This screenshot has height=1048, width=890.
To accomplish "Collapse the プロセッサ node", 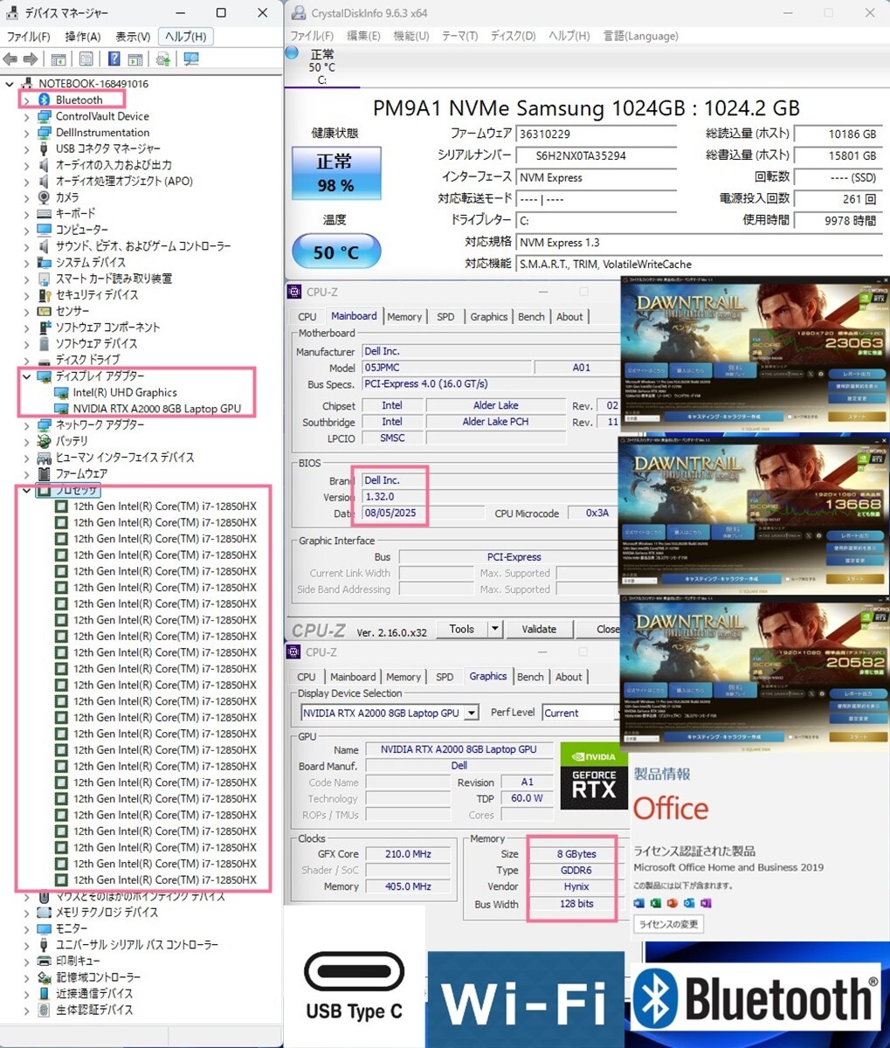I will coord(25,490).
